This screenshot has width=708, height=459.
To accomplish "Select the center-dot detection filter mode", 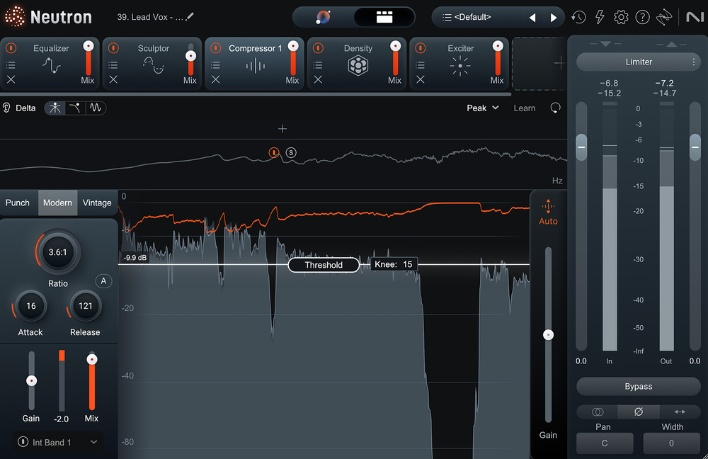I will (55, 108).
